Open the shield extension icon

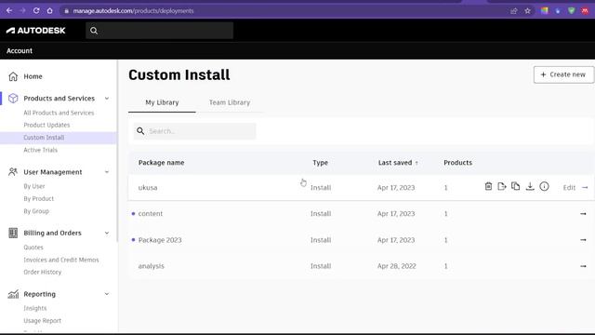click(x=572, y=10)
